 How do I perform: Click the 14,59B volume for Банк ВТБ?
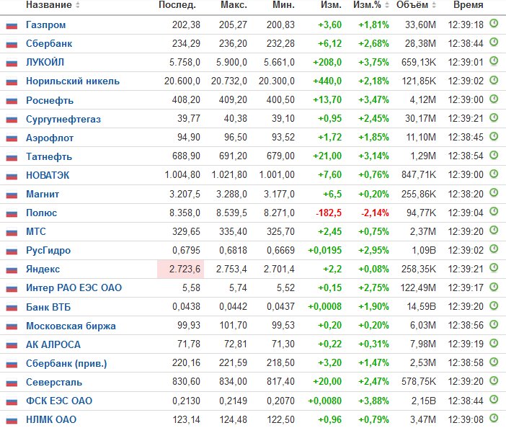click(421, 306)
